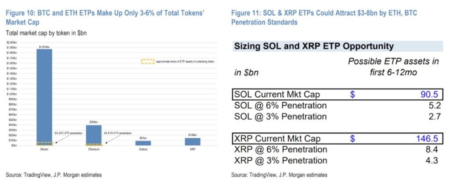Select the Figure 11 title text
Image resolution: width=450 pixels, height=180 pixels.
(x=326, y=17)
